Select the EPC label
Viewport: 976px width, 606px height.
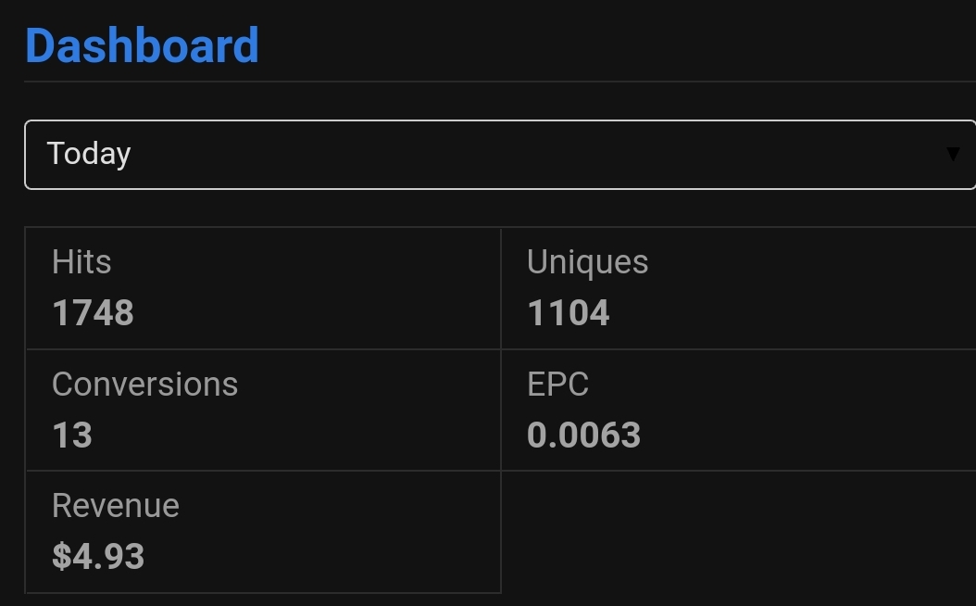(557, 385)
